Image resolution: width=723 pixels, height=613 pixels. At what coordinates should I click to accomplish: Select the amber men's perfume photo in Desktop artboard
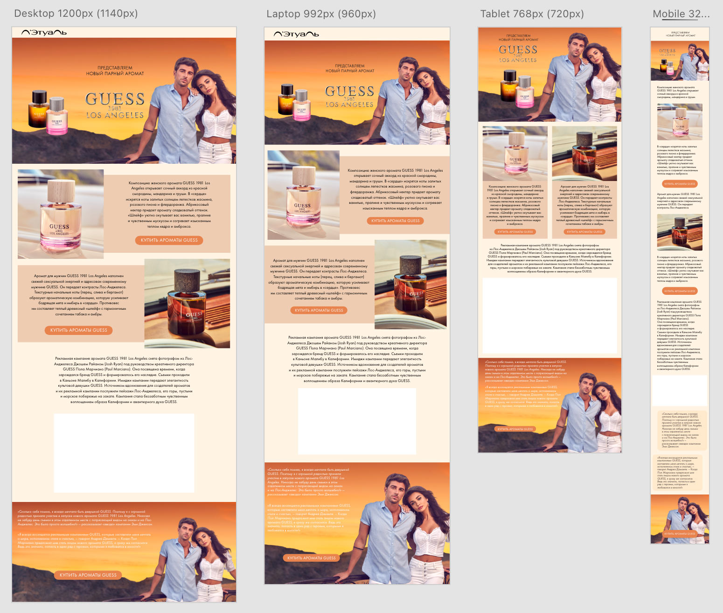[187, 304]
